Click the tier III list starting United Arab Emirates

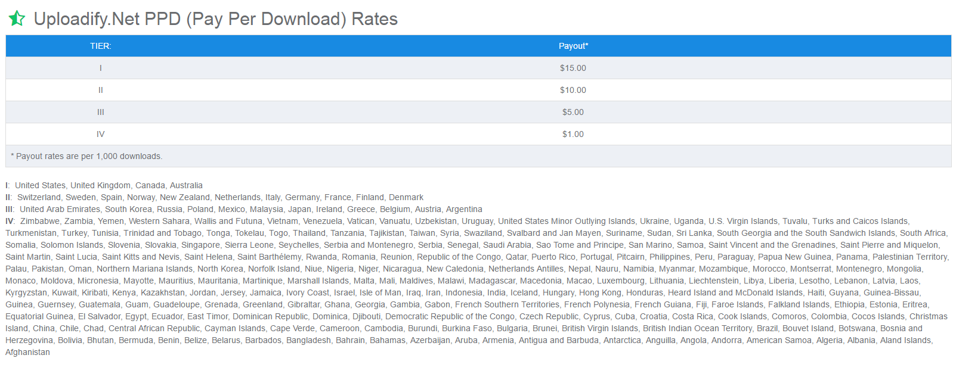point(251,209)
